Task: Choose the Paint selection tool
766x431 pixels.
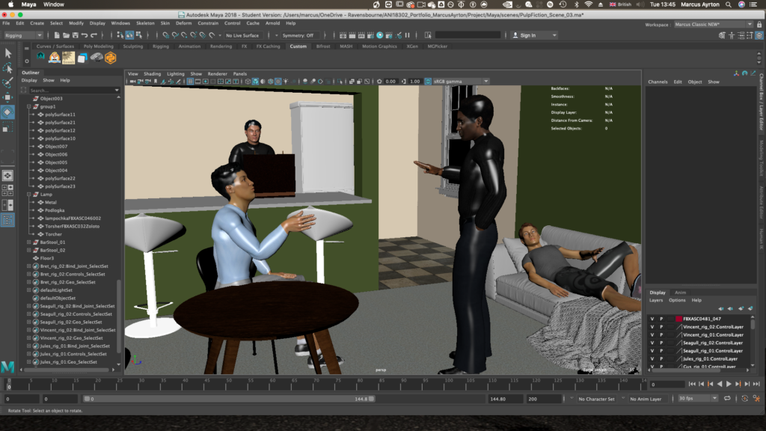Action: coord(7,82)
